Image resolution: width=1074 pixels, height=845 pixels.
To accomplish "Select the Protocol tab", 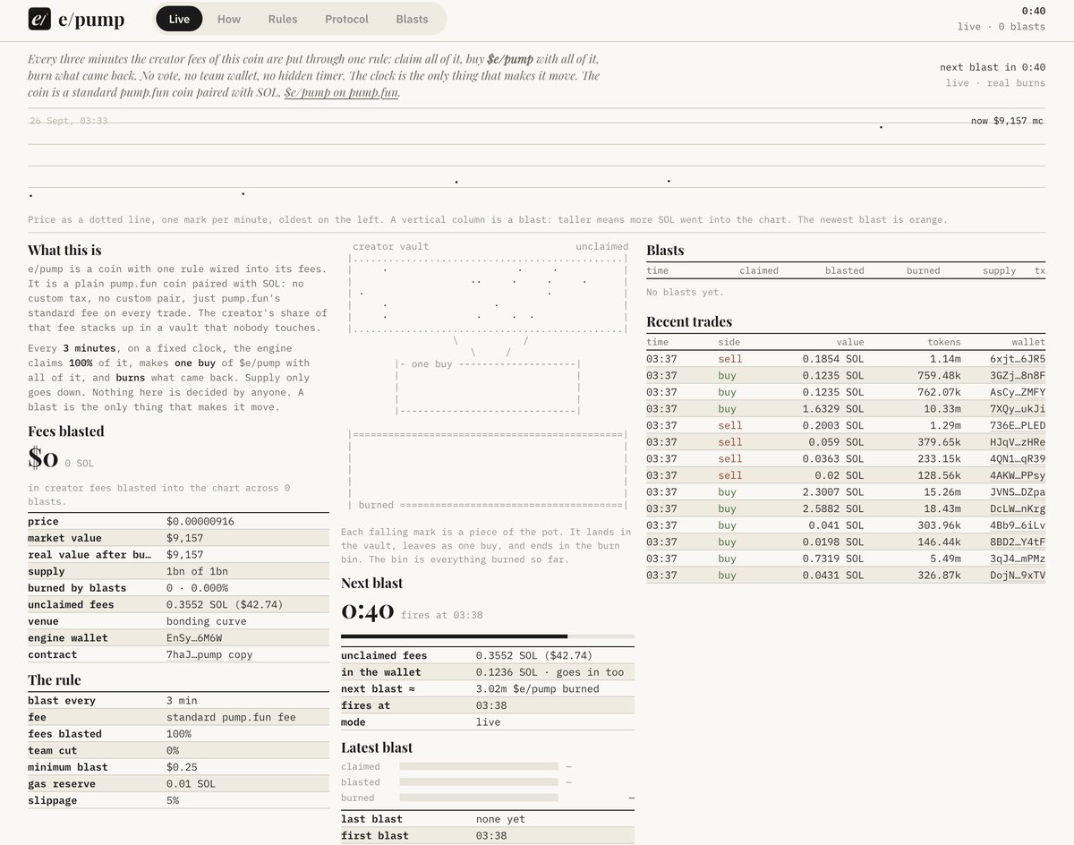I will click(x=346, y=19).
